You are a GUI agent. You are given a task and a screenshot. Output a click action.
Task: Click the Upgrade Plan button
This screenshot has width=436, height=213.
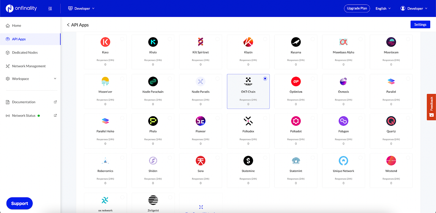pos(357,8)
